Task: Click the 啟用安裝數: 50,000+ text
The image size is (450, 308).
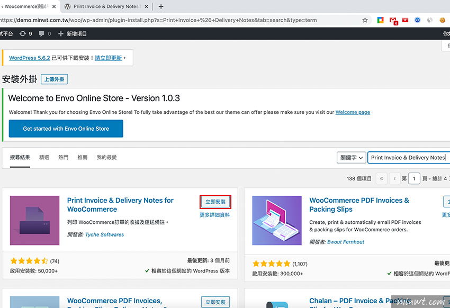Action: 34,271
